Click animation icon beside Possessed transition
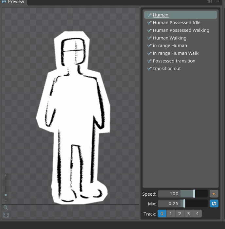 (149, 61)
